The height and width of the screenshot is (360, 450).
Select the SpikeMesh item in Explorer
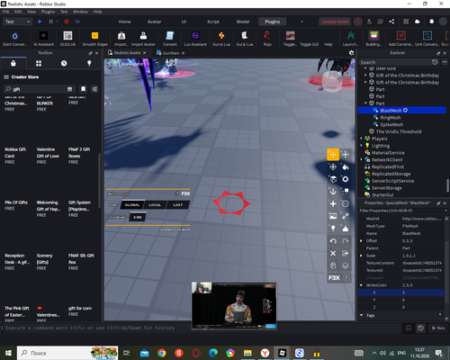pyautogui.click(x=391, y=124)
